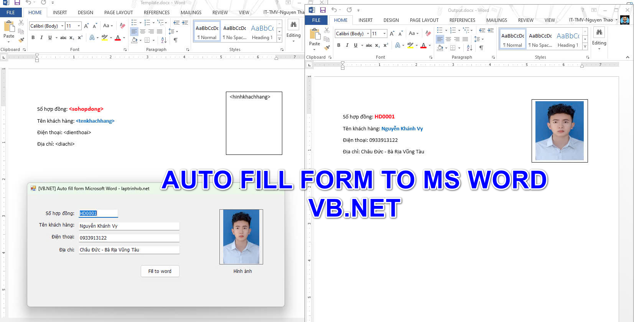Click Format Painter in Output Word window

pyautogui.click(x=327, y=48)
